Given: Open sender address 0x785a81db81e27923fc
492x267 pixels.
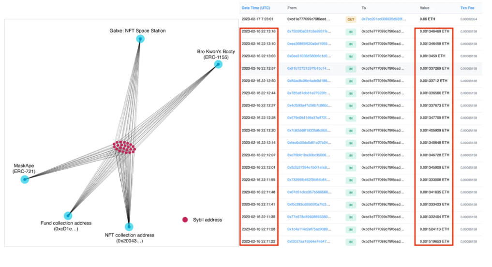Looking at the screenshot, I should click(309, 93).
